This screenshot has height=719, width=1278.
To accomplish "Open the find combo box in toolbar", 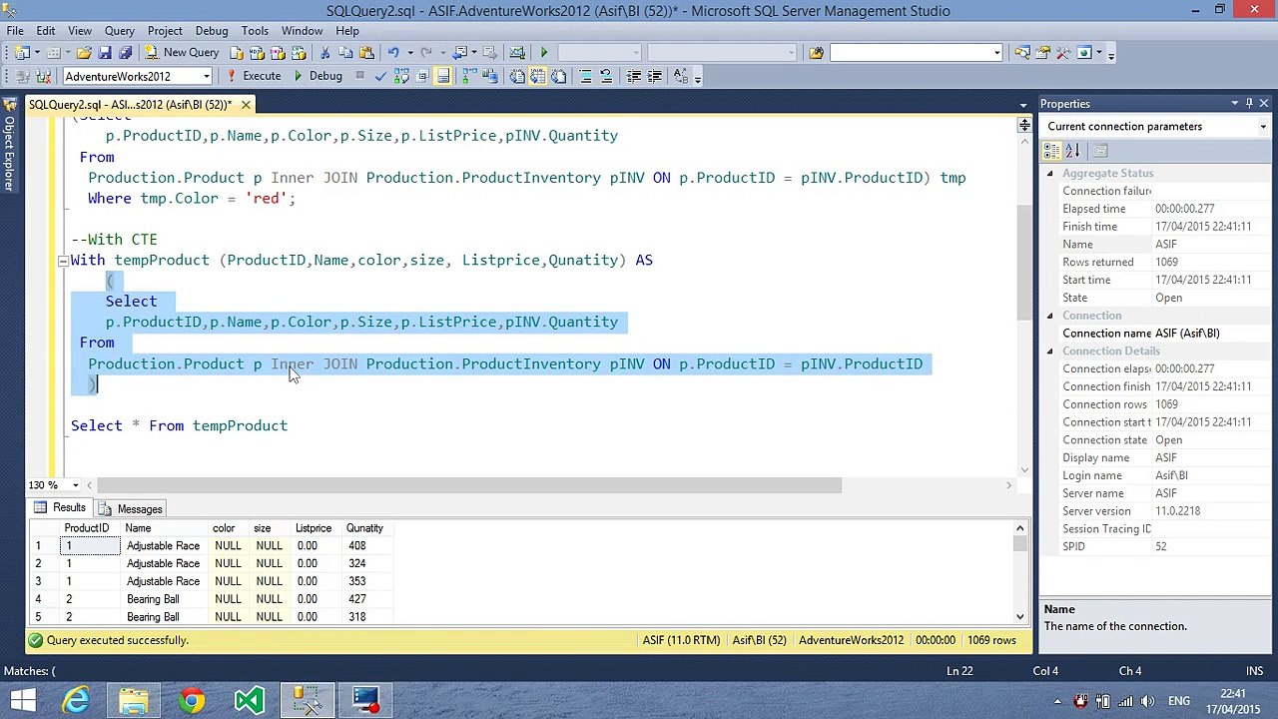I will [x=916, y=53].
